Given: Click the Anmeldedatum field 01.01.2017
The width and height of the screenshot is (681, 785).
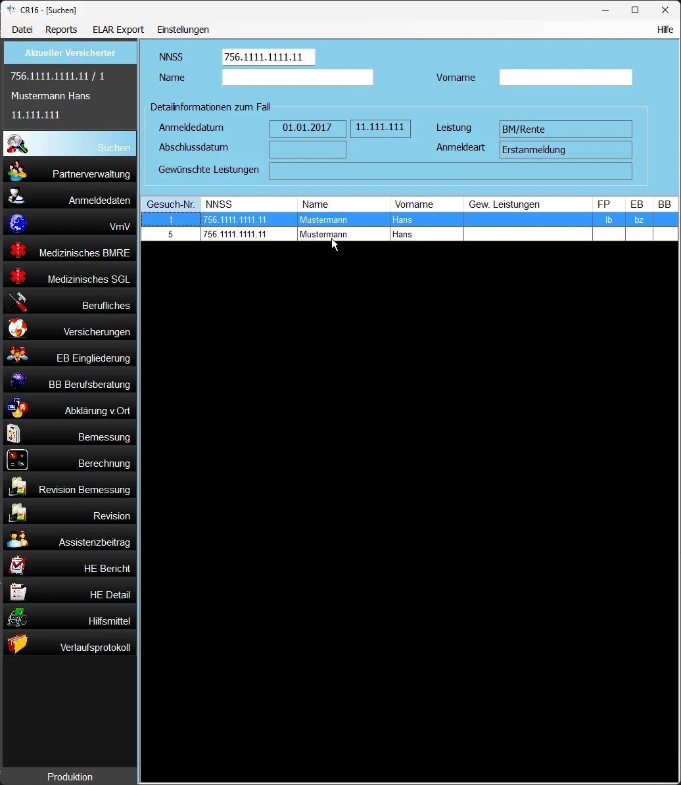Looking at the screenshot, I should 308,129.
